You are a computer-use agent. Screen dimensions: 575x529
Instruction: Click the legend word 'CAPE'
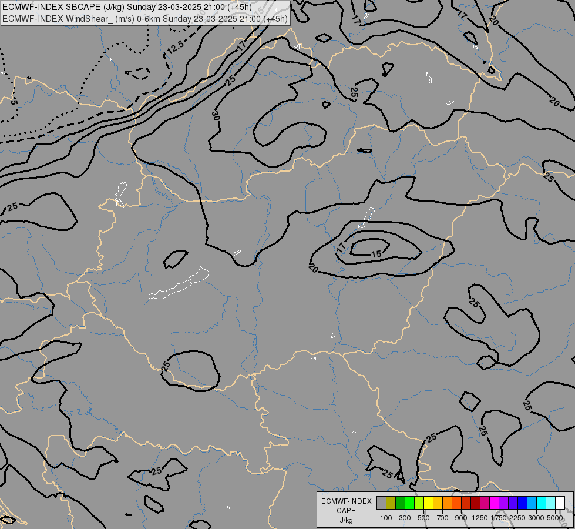346,511
